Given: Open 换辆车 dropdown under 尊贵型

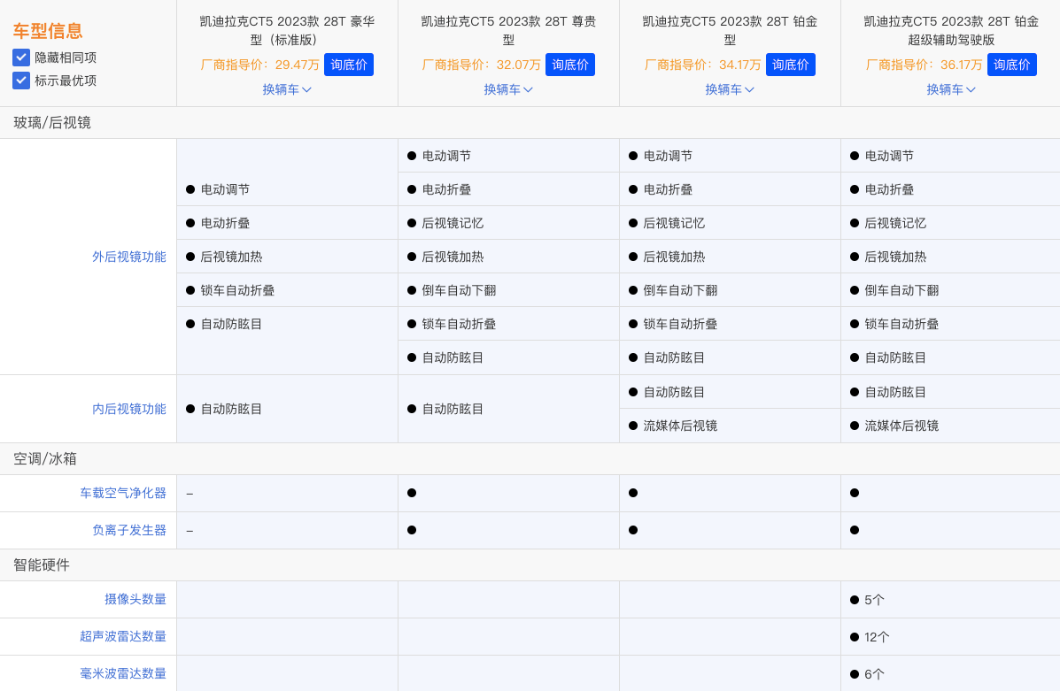Looking at the screenshot, I should [508, 89].
